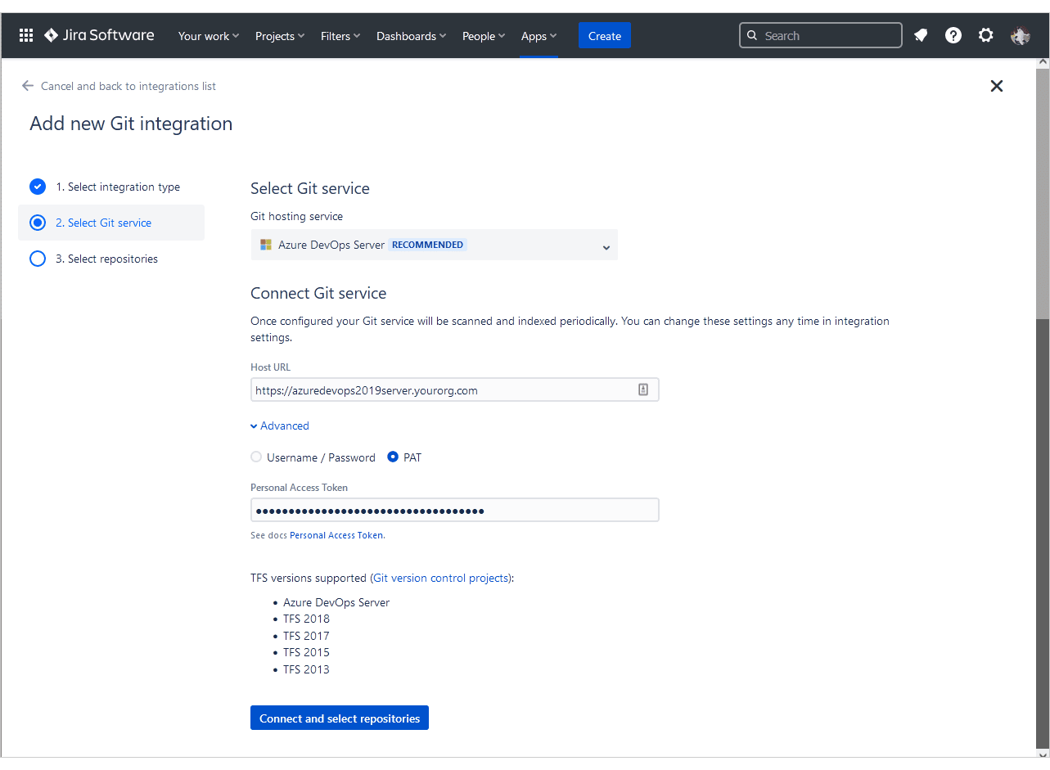1050x770 pixels.
Task: Click your profile avatar
Action: 1020,35
